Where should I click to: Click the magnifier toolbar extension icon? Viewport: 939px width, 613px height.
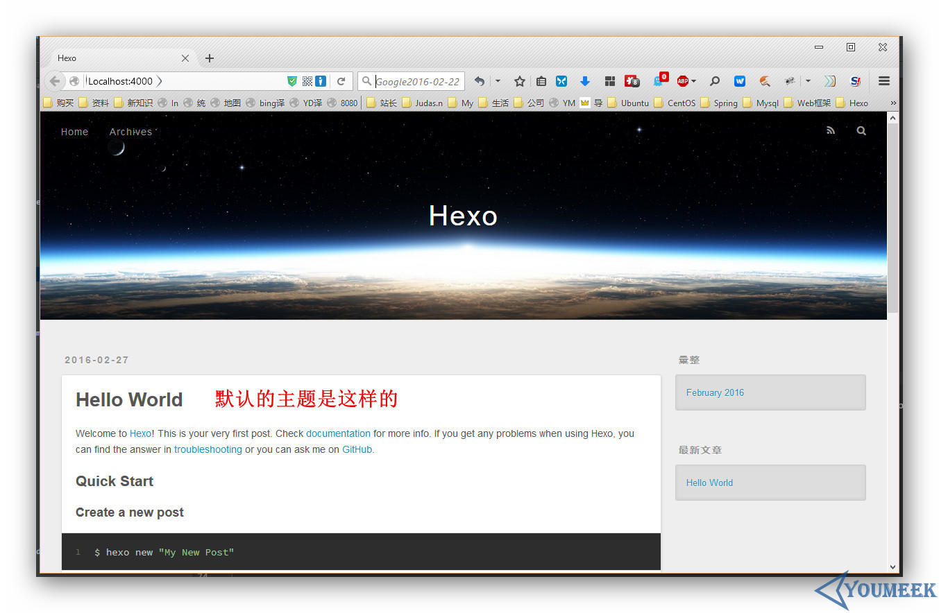(x=715, y=81)
